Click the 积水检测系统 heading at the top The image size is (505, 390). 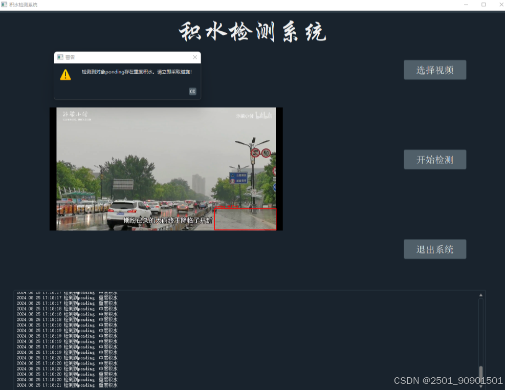pyautogui.click(x=252, y=32)
